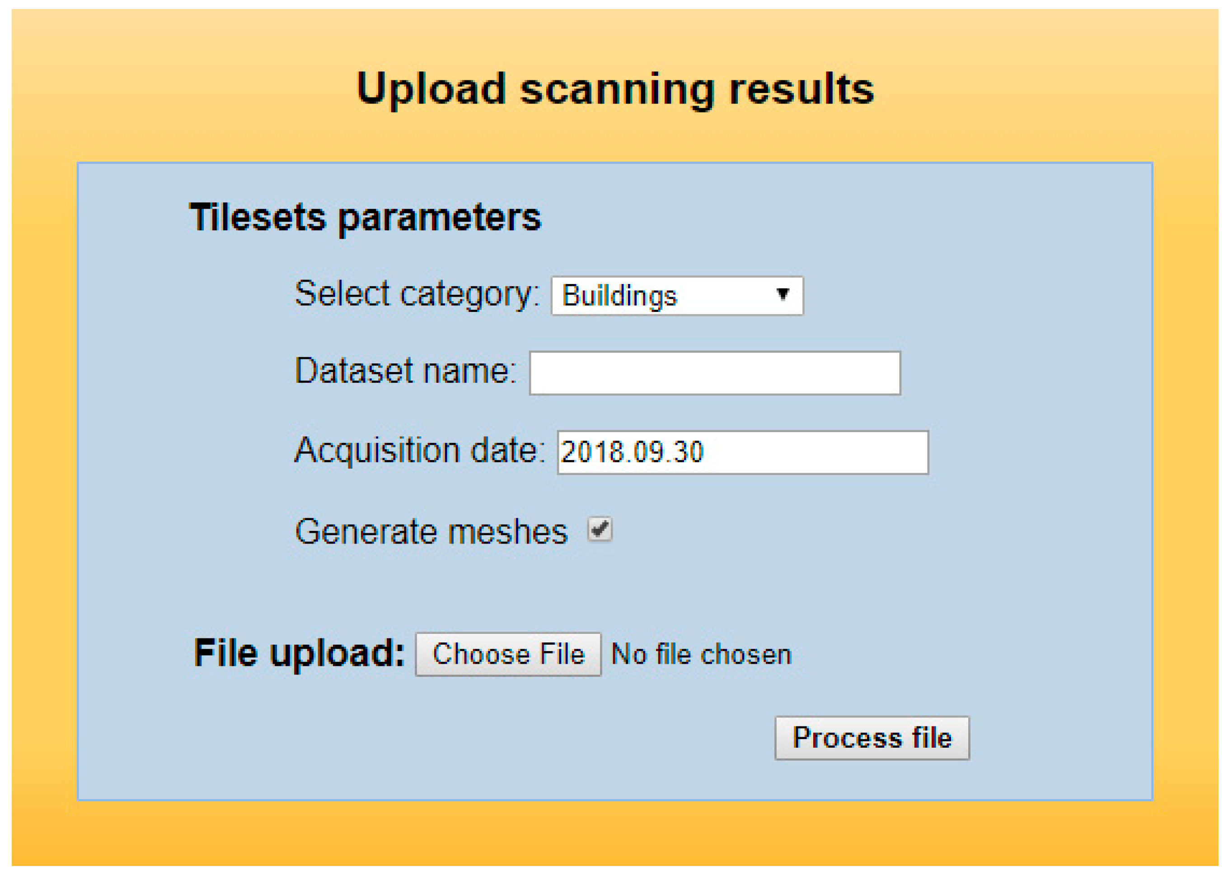Click the category dropdown arrow

click(782, 295)
